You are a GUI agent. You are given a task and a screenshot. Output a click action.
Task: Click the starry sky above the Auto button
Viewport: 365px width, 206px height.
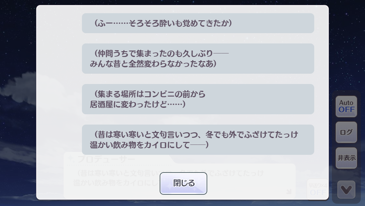347,48
